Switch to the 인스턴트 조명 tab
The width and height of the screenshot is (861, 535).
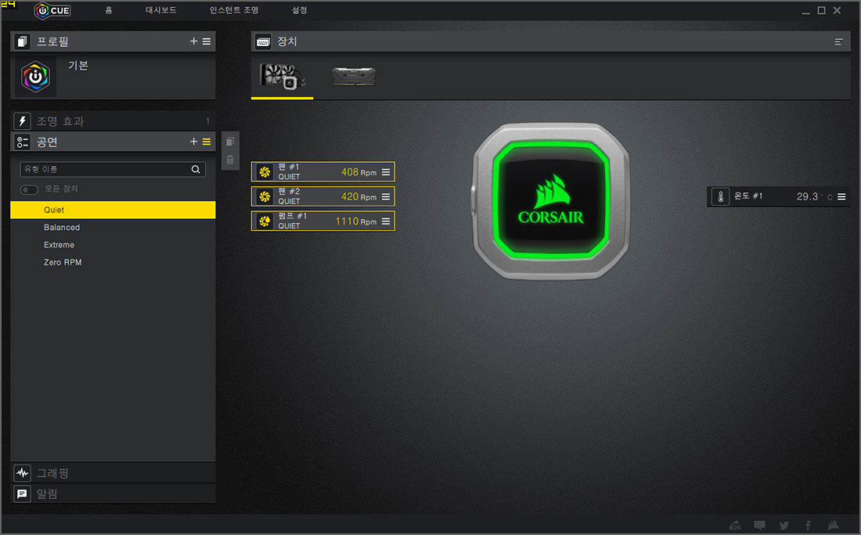(234, 10)
